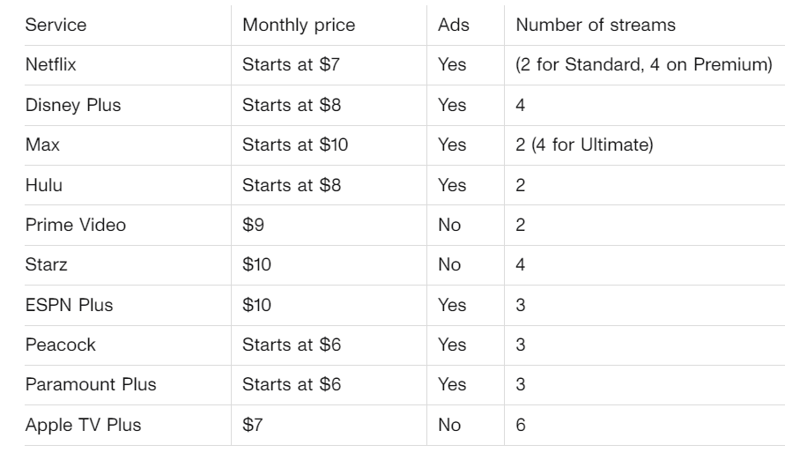Click the Apple TV Plus row name
785x460 pixels.
[83, 425]
